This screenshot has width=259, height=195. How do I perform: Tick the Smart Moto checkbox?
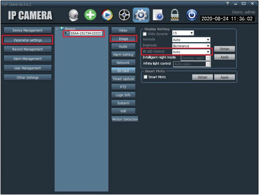(x=145, y=77)
